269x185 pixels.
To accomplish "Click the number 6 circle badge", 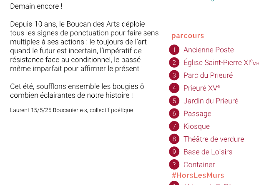I will point(174,113).
